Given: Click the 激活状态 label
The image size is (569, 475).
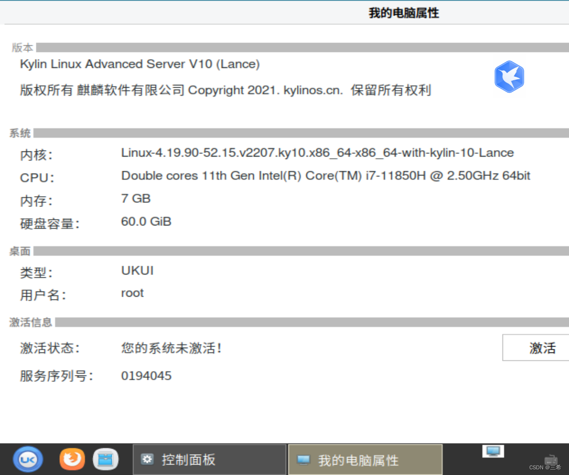Looking at the screenshot, I should [x=49, y=348].
